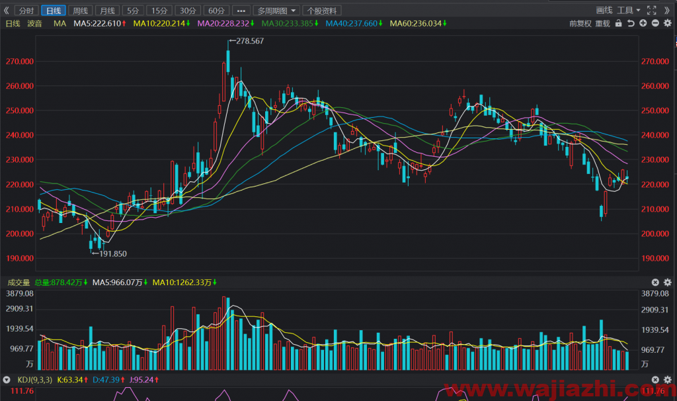Close the volume panel with X icon

tap(655, 282)
